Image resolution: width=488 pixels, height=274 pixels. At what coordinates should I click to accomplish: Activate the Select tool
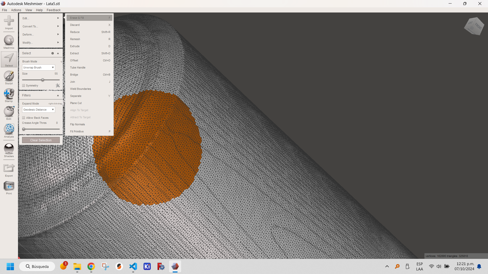9,60
